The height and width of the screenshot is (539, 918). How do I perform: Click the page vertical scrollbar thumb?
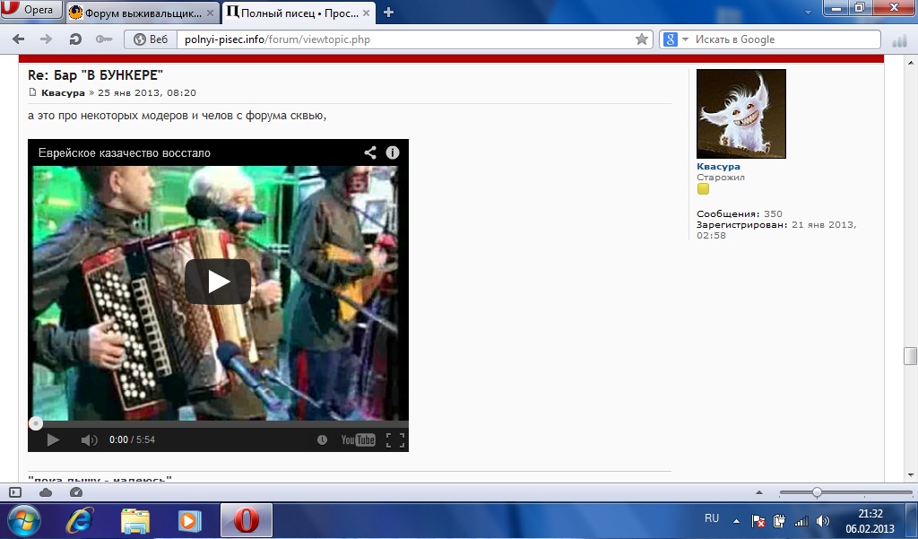[910, 356]
